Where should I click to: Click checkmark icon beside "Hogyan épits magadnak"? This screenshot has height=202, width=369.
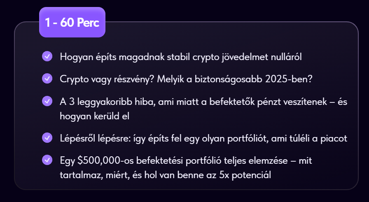47,56
